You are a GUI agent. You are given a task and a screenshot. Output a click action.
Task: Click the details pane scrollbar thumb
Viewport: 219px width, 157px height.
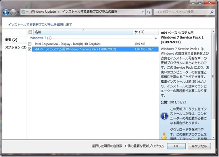coord(213,76)
